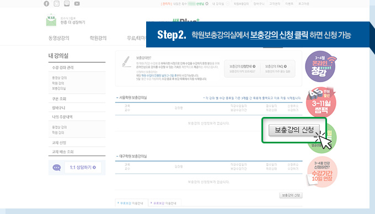Open the 수강기간 10일 연장 banner
The width and height of the screenshot is (375, 214).
[322, 172]
